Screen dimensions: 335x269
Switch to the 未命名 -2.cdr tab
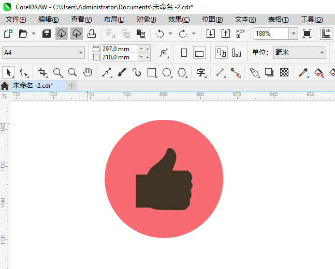tap(38, 86)
